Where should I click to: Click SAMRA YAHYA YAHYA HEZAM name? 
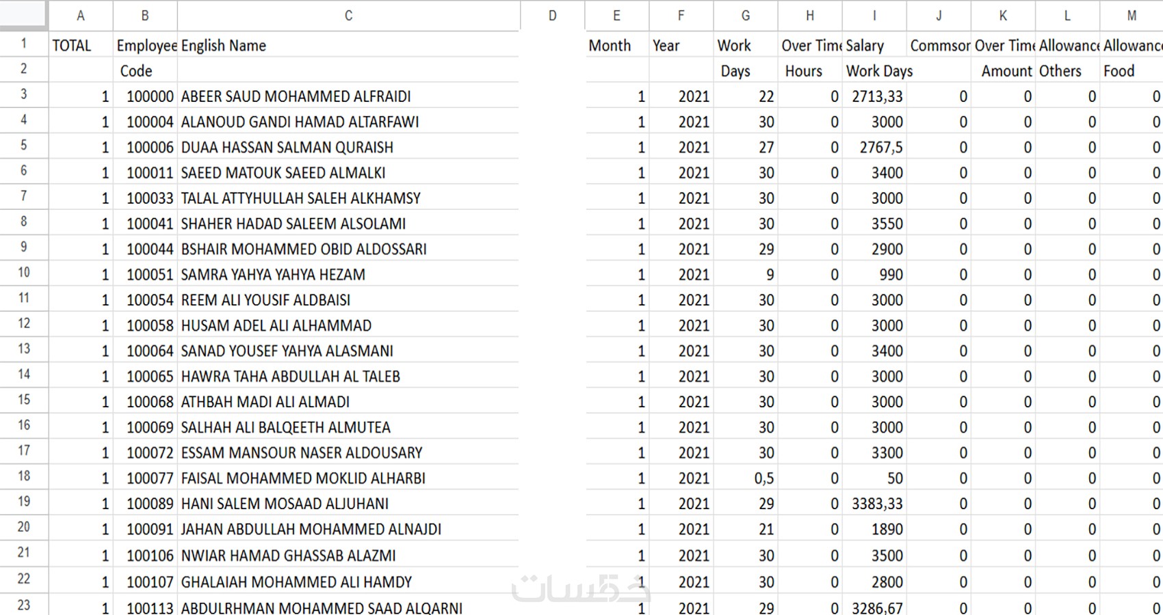[x=273, y=275]
